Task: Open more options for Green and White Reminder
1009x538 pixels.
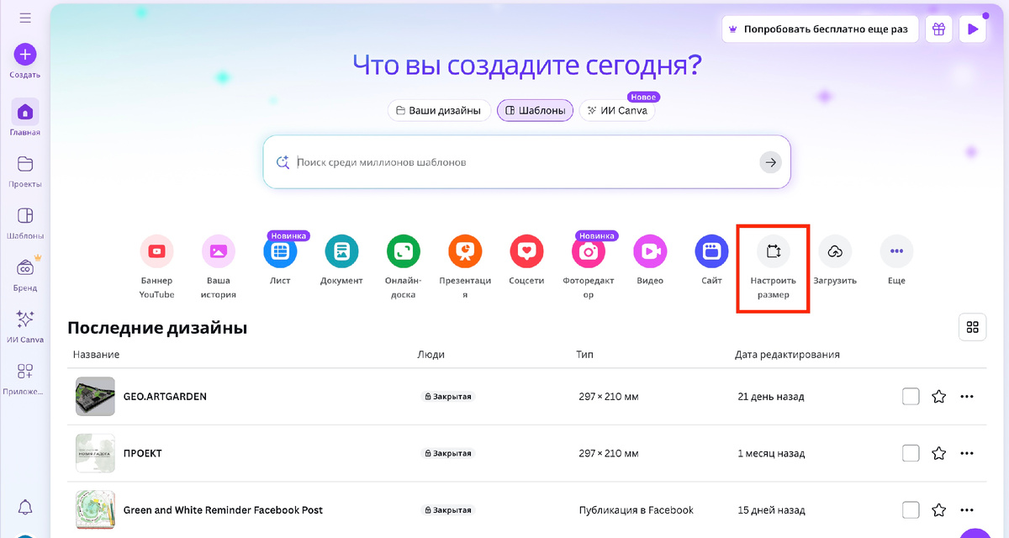Action: click(967, 509)
